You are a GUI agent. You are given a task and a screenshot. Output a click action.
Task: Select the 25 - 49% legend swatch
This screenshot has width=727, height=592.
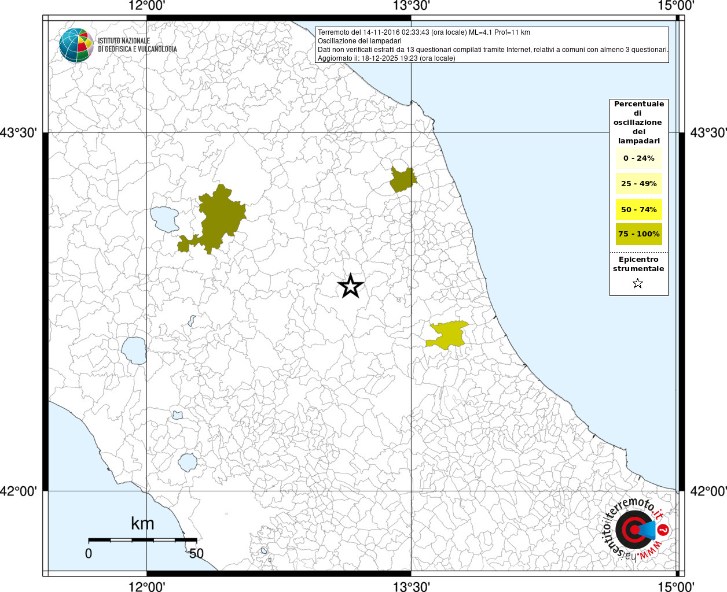639,184
